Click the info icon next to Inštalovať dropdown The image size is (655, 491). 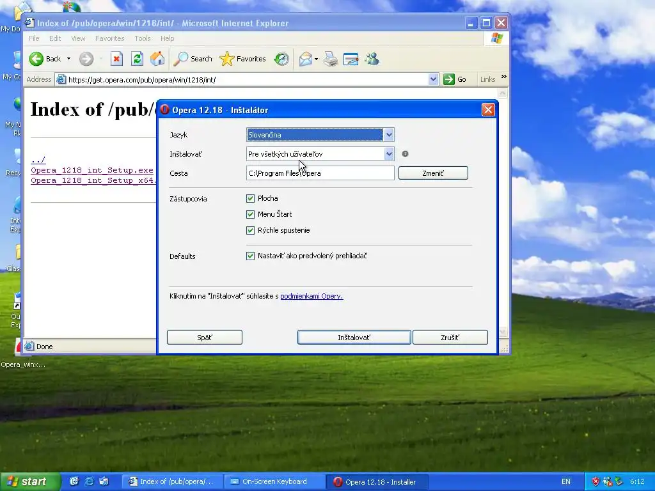[405, 153]
